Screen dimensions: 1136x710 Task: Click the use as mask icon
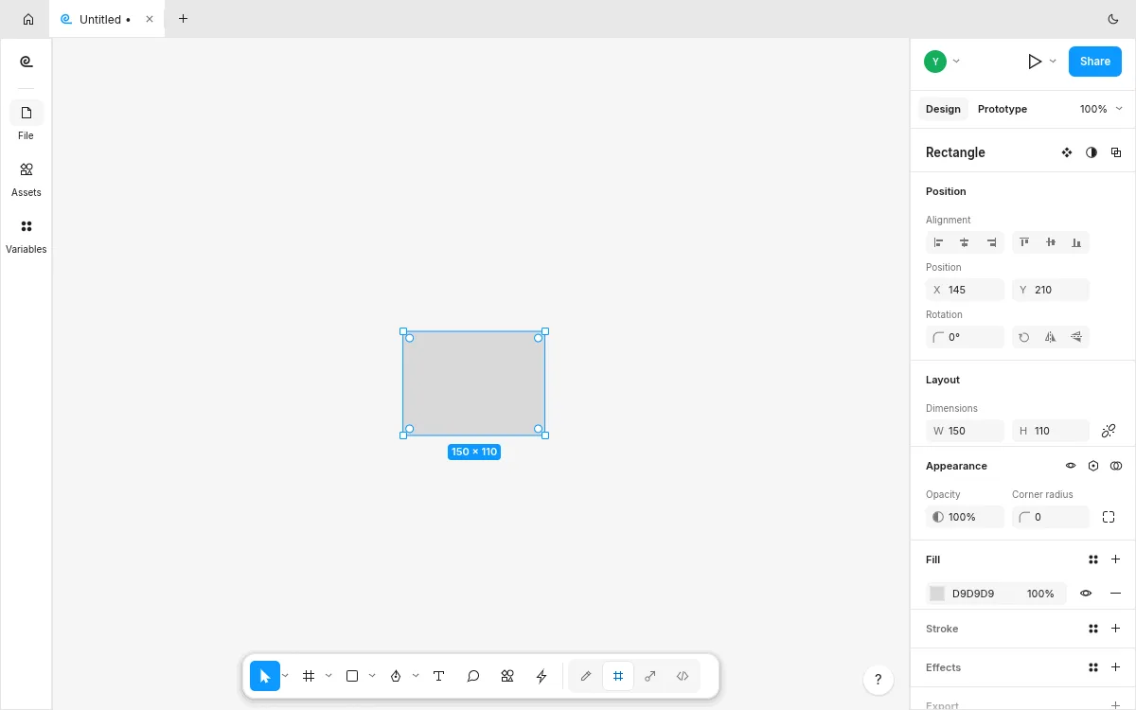point(1092,152)
